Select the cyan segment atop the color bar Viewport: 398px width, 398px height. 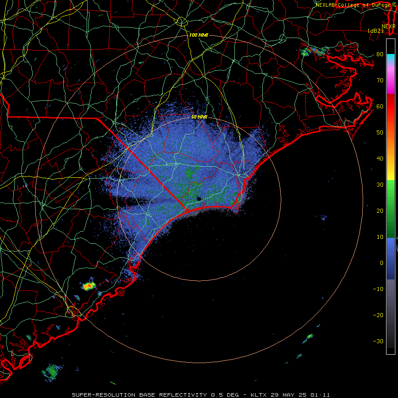(x=390, y=59)
